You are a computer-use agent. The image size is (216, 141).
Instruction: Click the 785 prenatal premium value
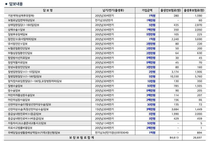click(x=176, y=86)
